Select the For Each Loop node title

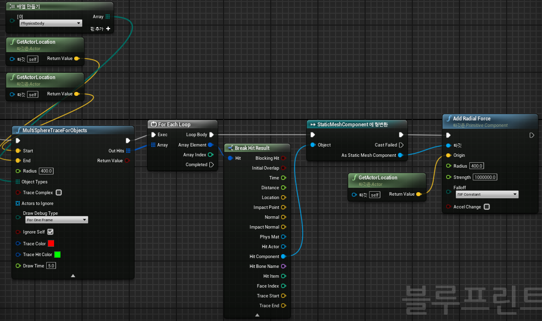point(174,124)
